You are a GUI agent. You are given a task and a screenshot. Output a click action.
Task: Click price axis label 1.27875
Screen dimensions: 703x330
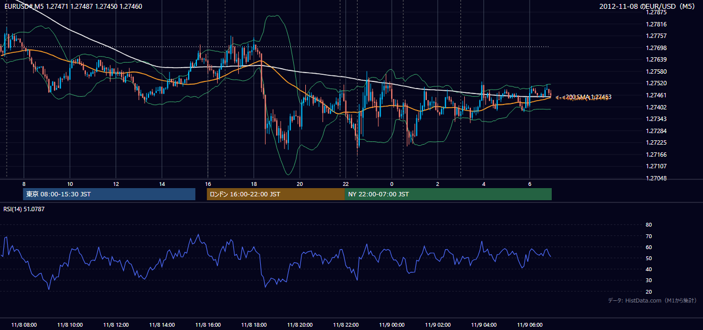[x=656, y=12]
